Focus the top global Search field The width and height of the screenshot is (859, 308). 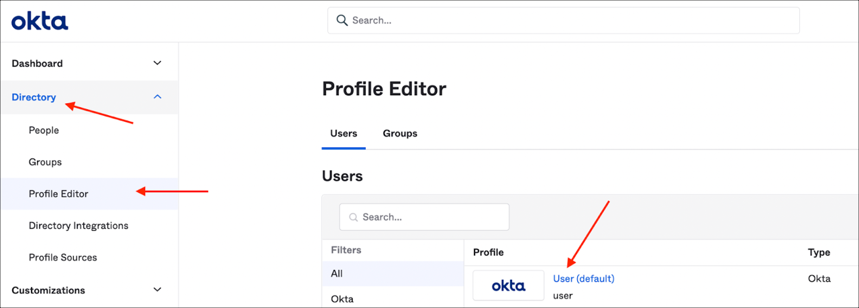coord(570,21)
